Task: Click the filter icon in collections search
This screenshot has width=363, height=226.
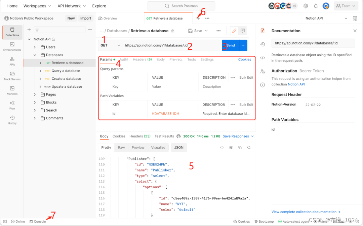Action: point(37,30)
